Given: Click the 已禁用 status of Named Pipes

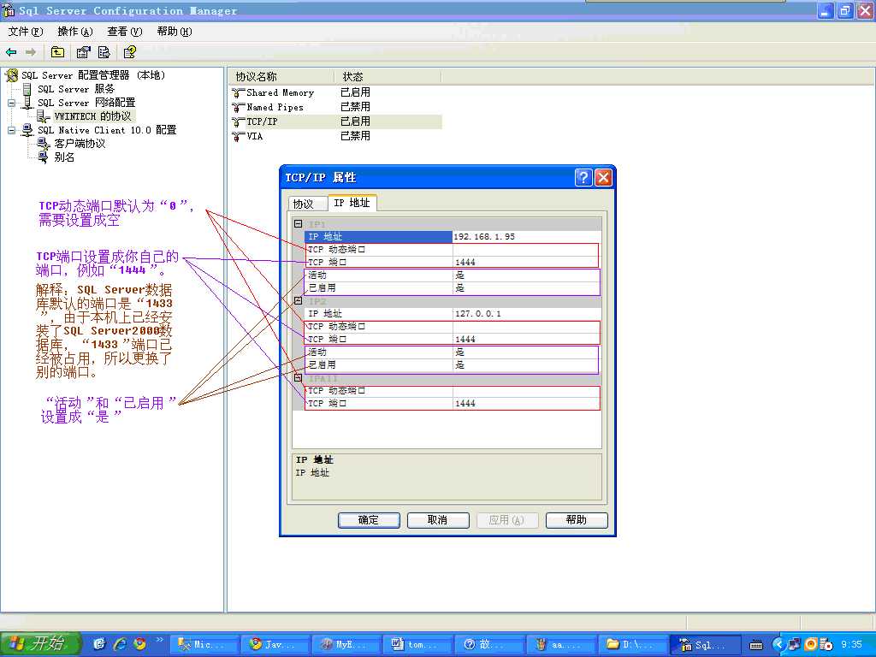Looking at the screenshot, I should click(355, 107).
